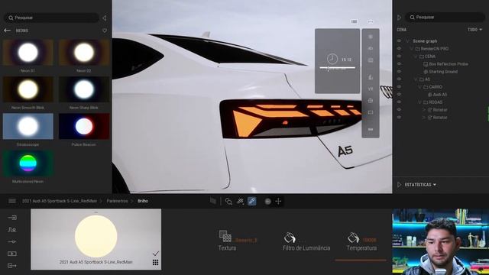This screenshot has width=489, height=275.
Task: Select the material picker eyedropper tool
Action: (x=251, y=202)
